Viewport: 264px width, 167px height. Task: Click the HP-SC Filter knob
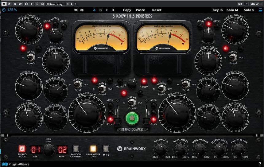click(x=181, y=149)
